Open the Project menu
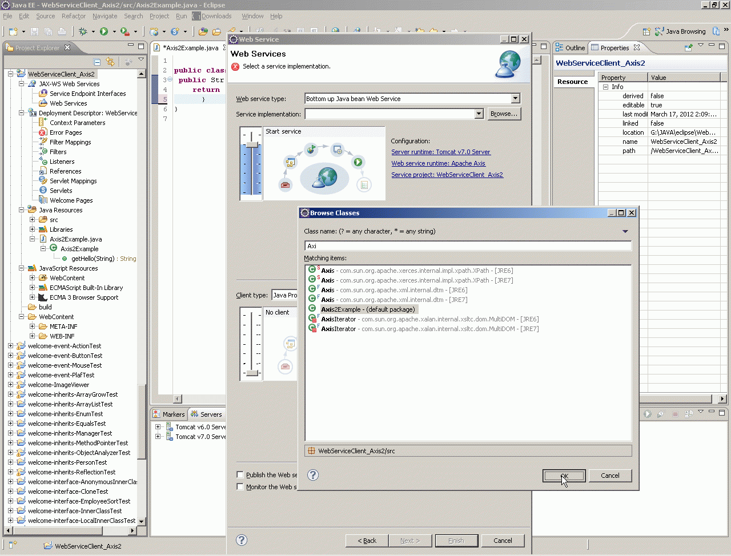Image resolution: width=731 pixels, height=556 pixels. pos(159,16)
